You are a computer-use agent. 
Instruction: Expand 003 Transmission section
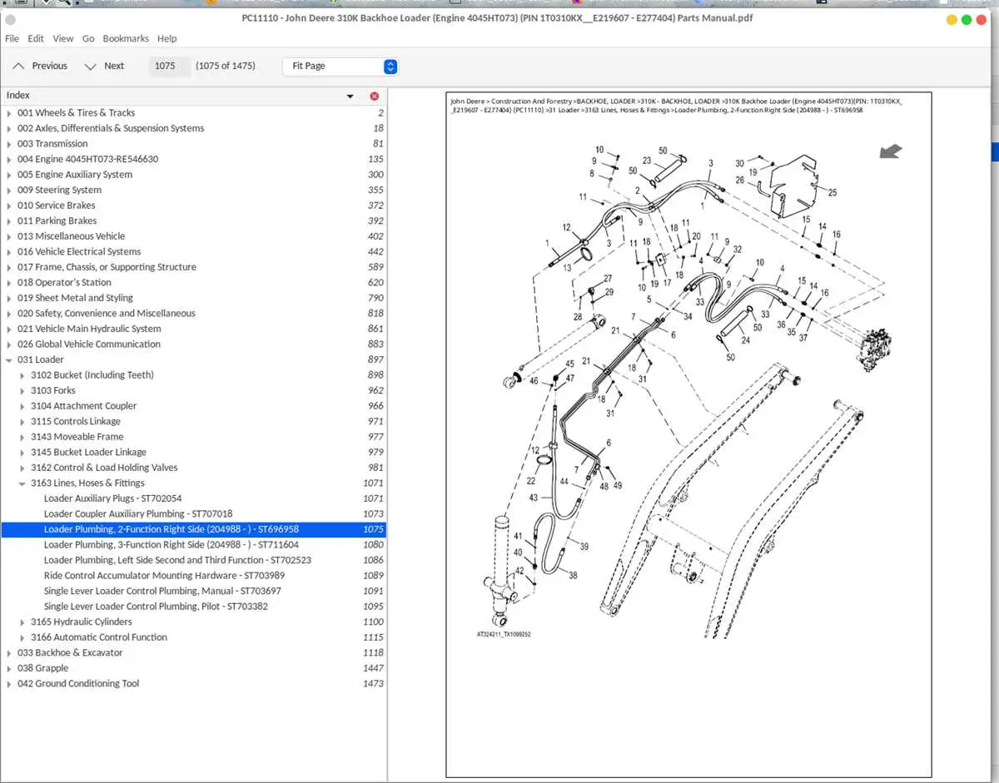pos(9,144)
